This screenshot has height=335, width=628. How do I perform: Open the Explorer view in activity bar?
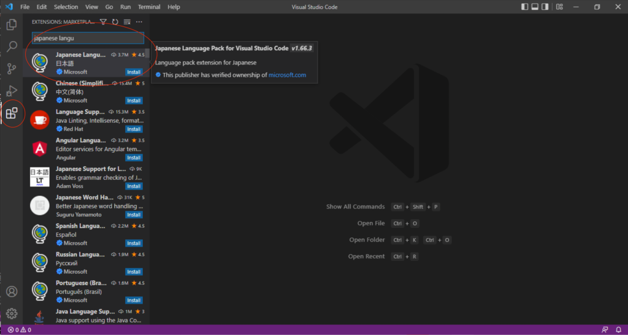coord(12,25)
